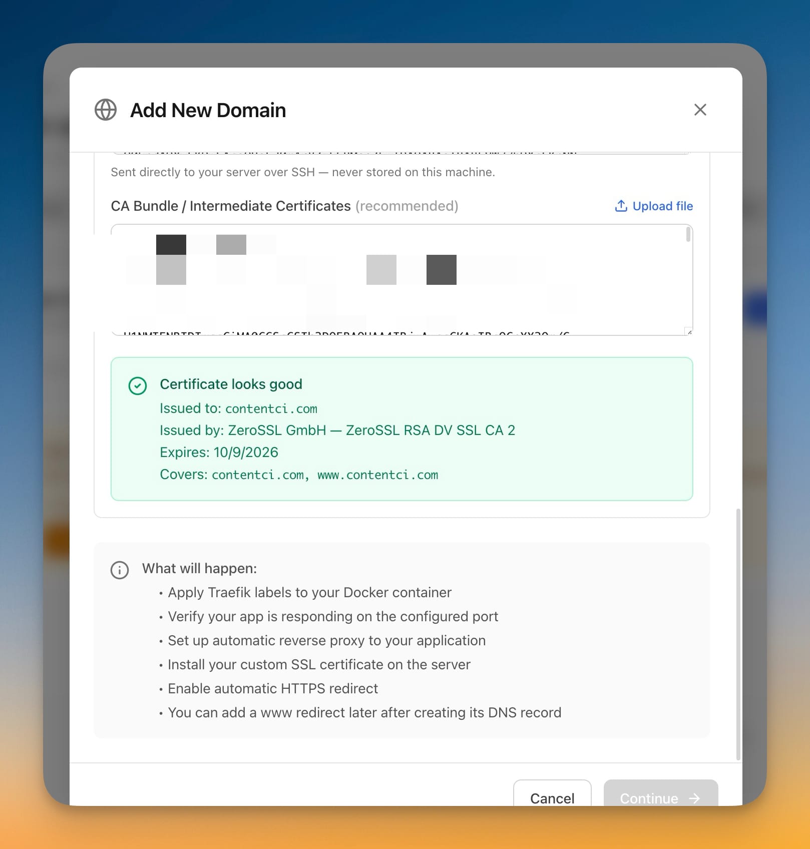810x849 pixels.
Task: Click 'Set up automatic reverse proxy' line
Action: (x=326, y=640)
